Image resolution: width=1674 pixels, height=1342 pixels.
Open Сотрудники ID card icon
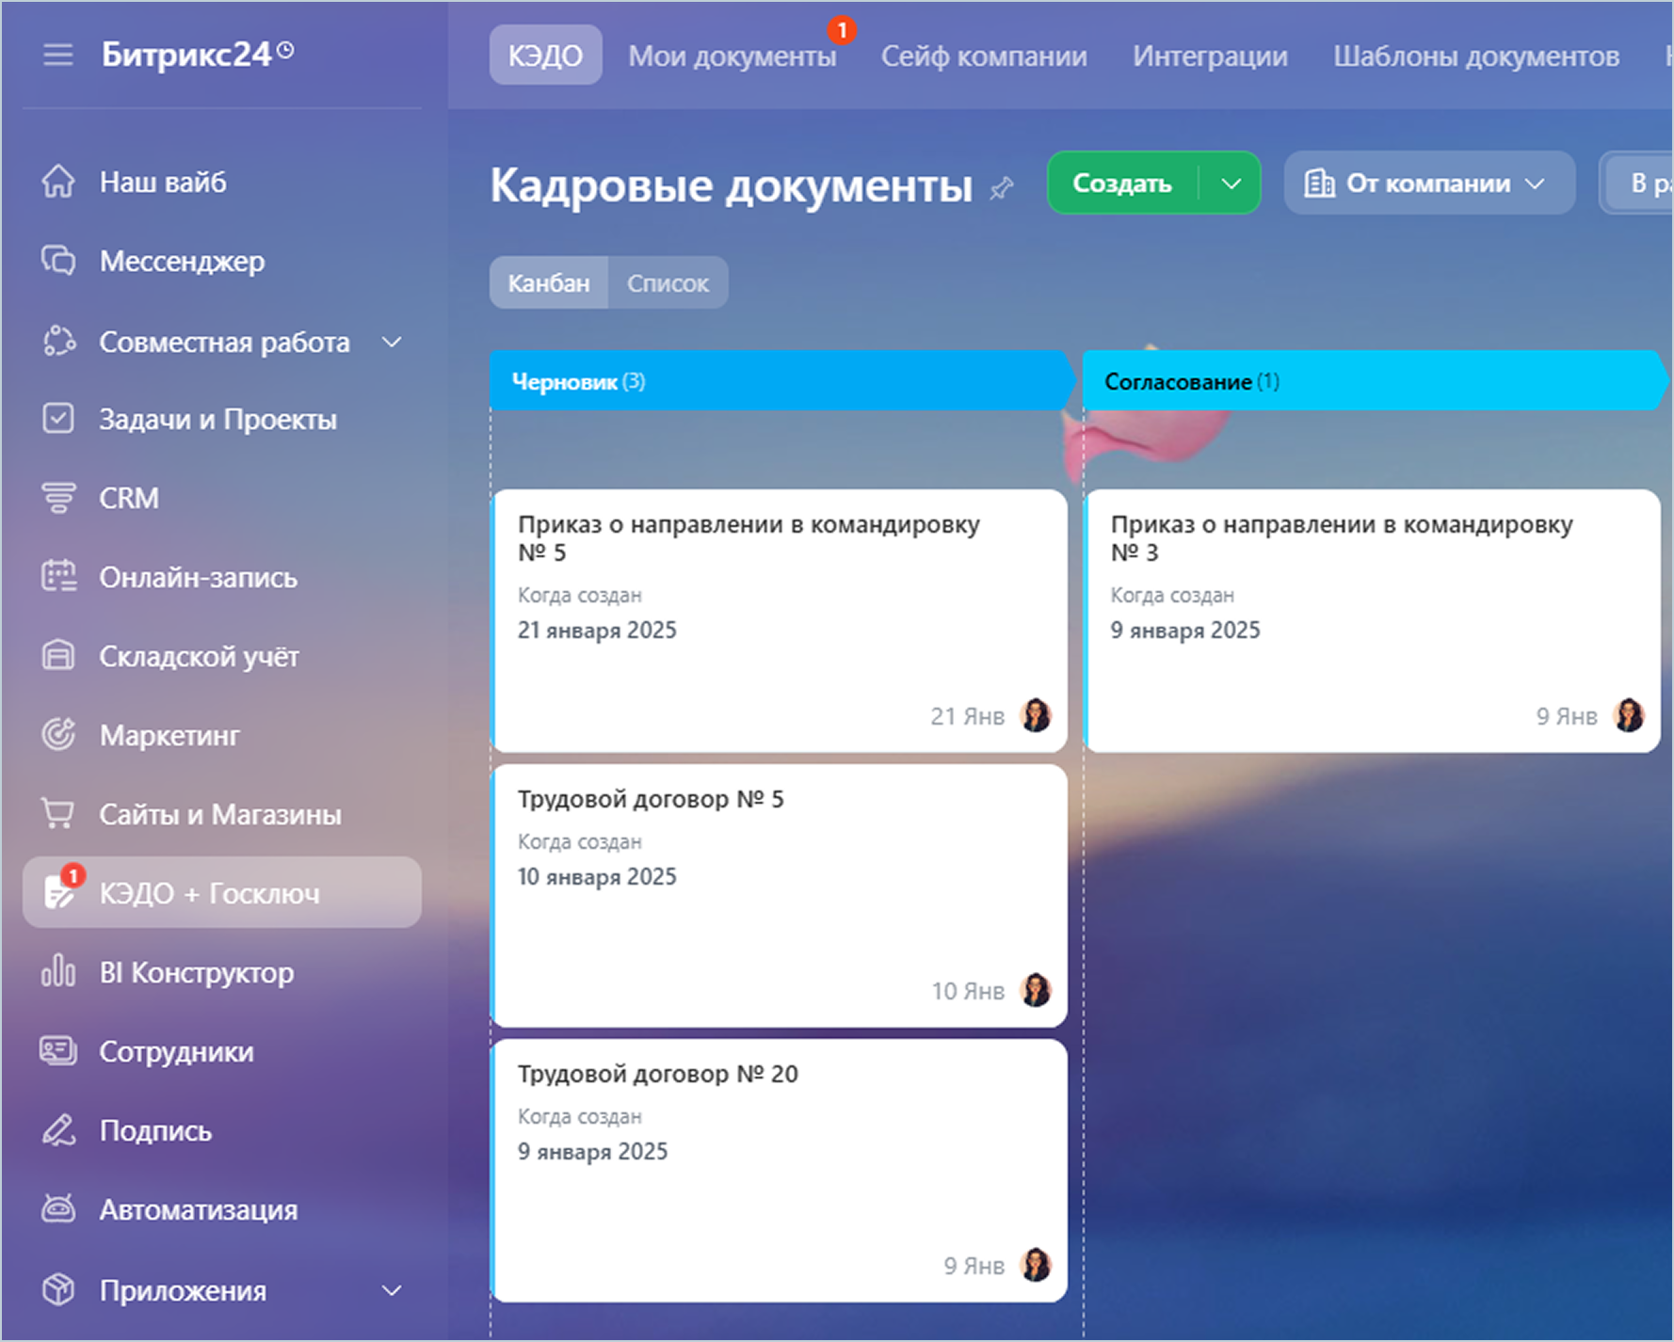coord(58,1051)
